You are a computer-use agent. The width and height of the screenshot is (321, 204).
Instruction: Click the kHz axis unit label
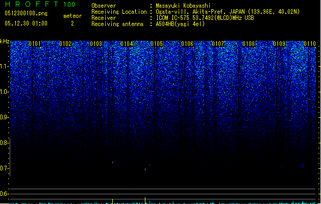pyautogui.click(x=5, y=41)
